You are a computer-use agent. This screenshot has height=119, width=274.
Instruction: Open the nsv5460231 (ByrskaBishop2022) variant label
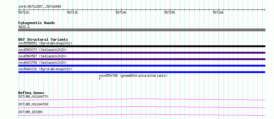coord(45,69)
